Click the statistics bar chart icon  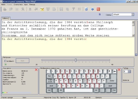pos(17,9)
